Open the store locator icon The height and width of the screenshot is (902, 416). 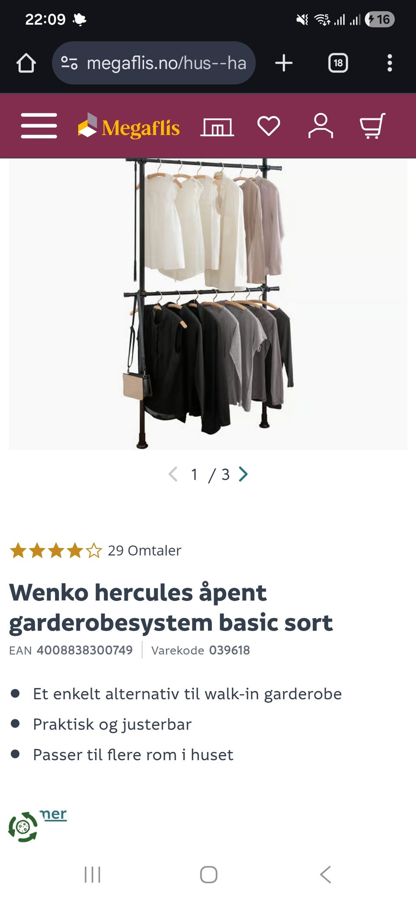[217, 127]
